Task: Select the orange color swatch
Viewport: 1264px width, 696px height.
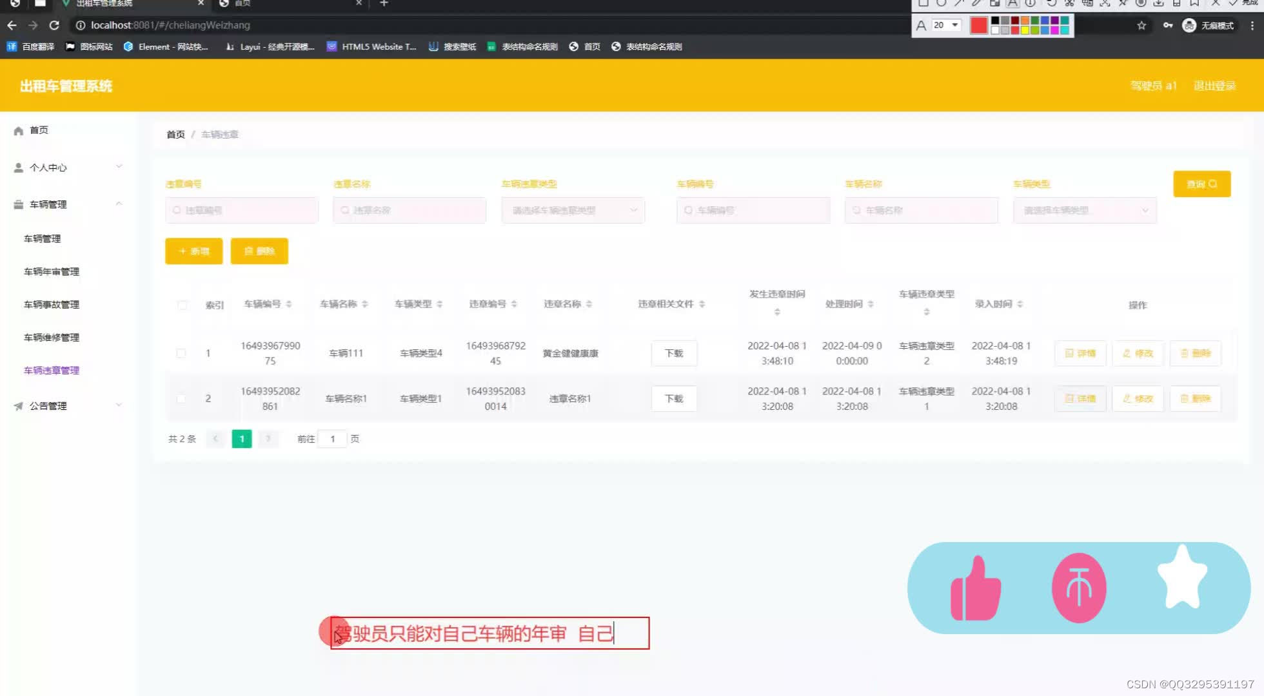Action: click(x=1025, y=21)
